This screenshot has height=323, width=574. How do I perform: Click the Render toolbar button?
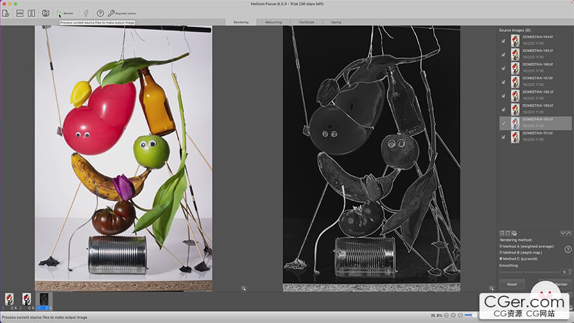pyautogui.click(x=64, y=12)
